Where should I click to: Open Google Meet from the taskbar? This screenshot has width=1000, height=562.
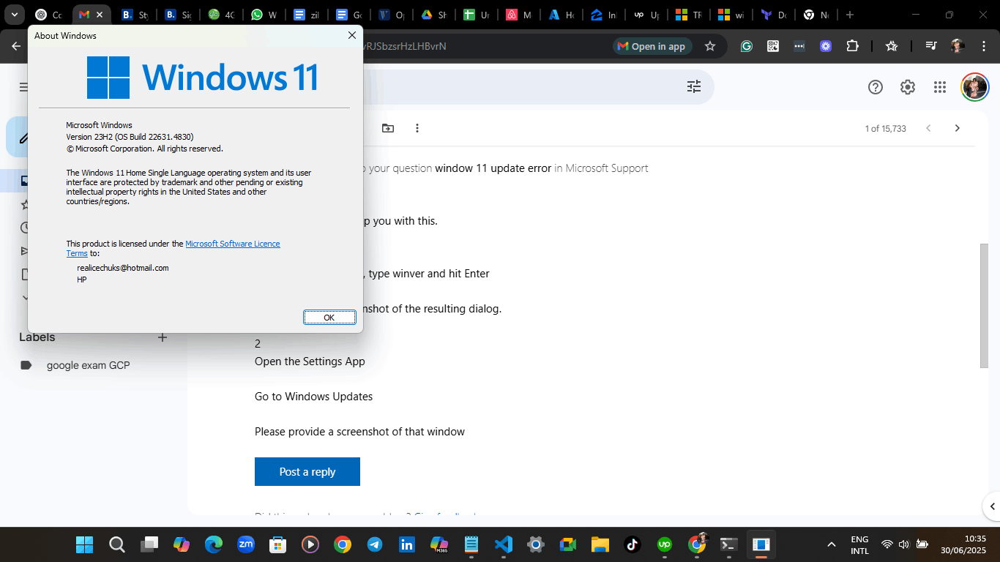point(568,544)
